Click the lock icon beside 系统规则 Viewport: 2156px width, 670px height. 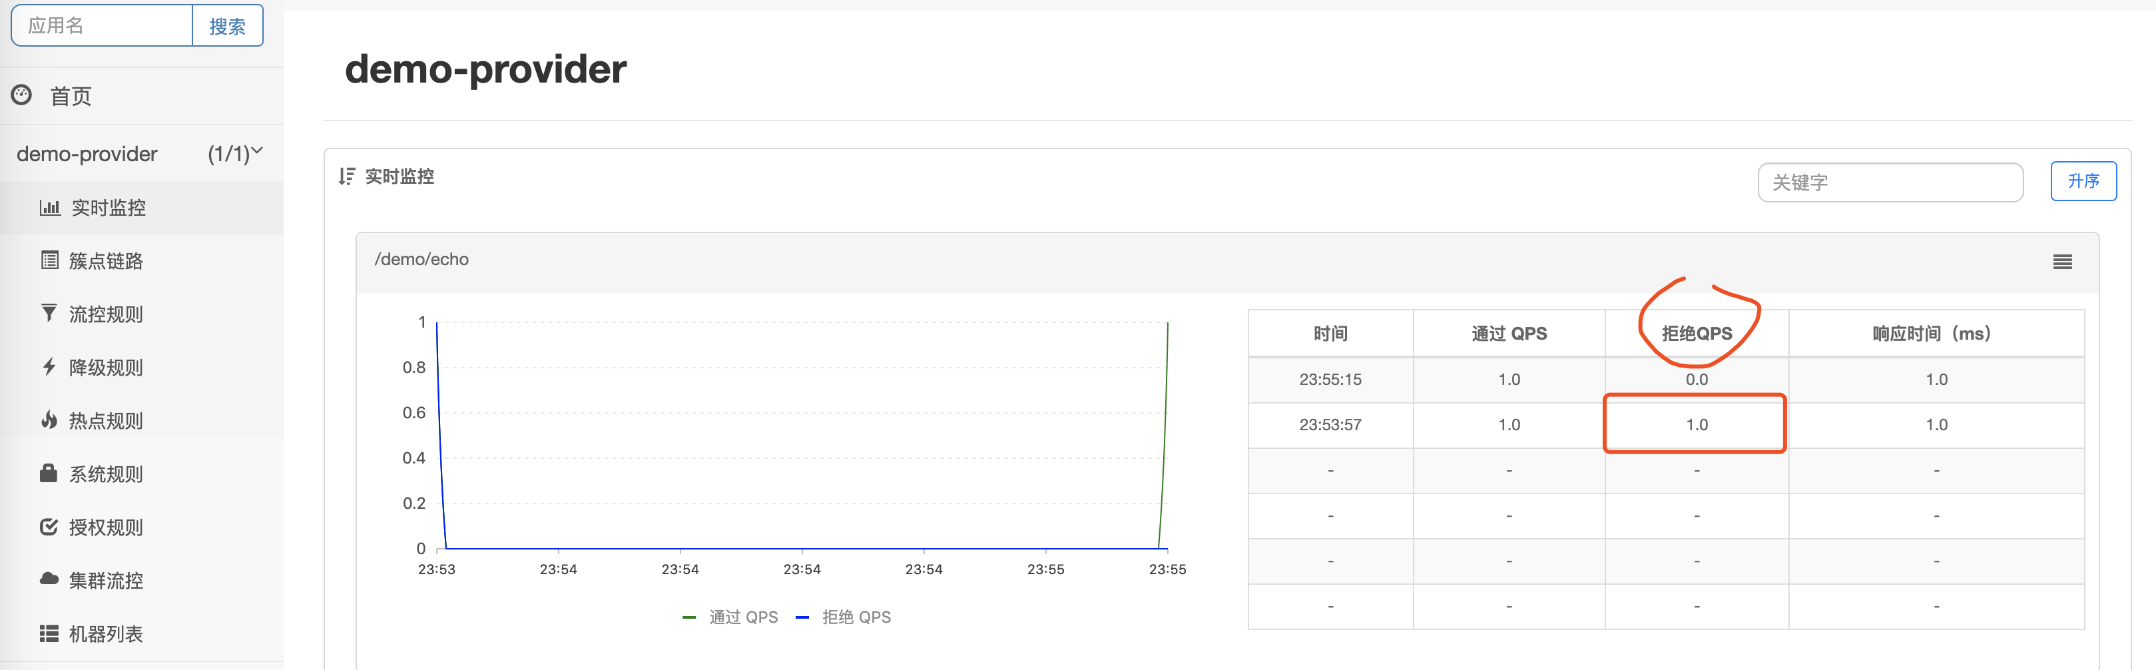[x=49, y=473]
